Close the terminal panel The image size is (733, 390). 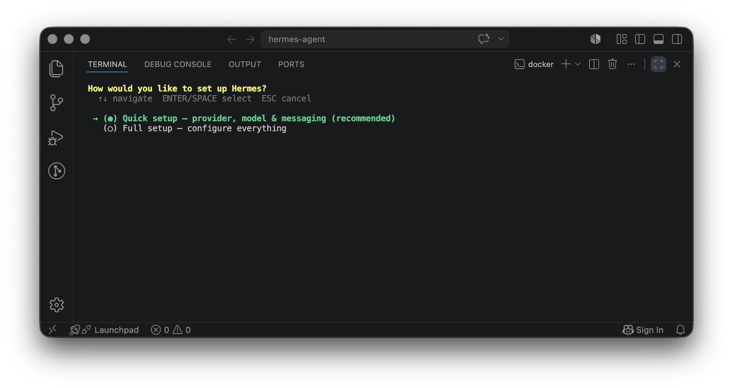[677, 64]
